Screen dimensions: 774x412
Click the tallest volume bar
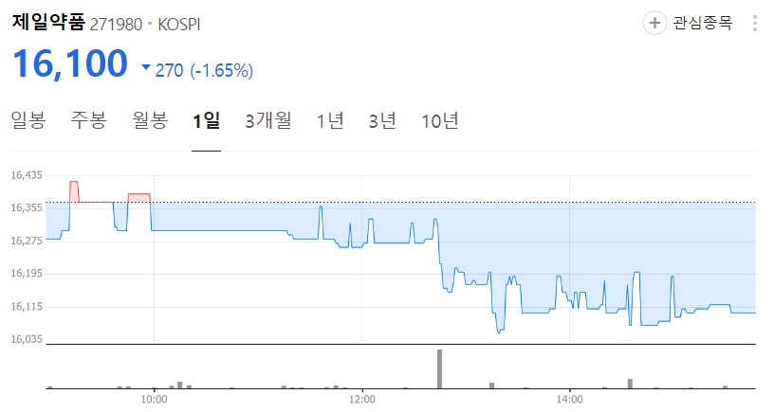(439, 369)
